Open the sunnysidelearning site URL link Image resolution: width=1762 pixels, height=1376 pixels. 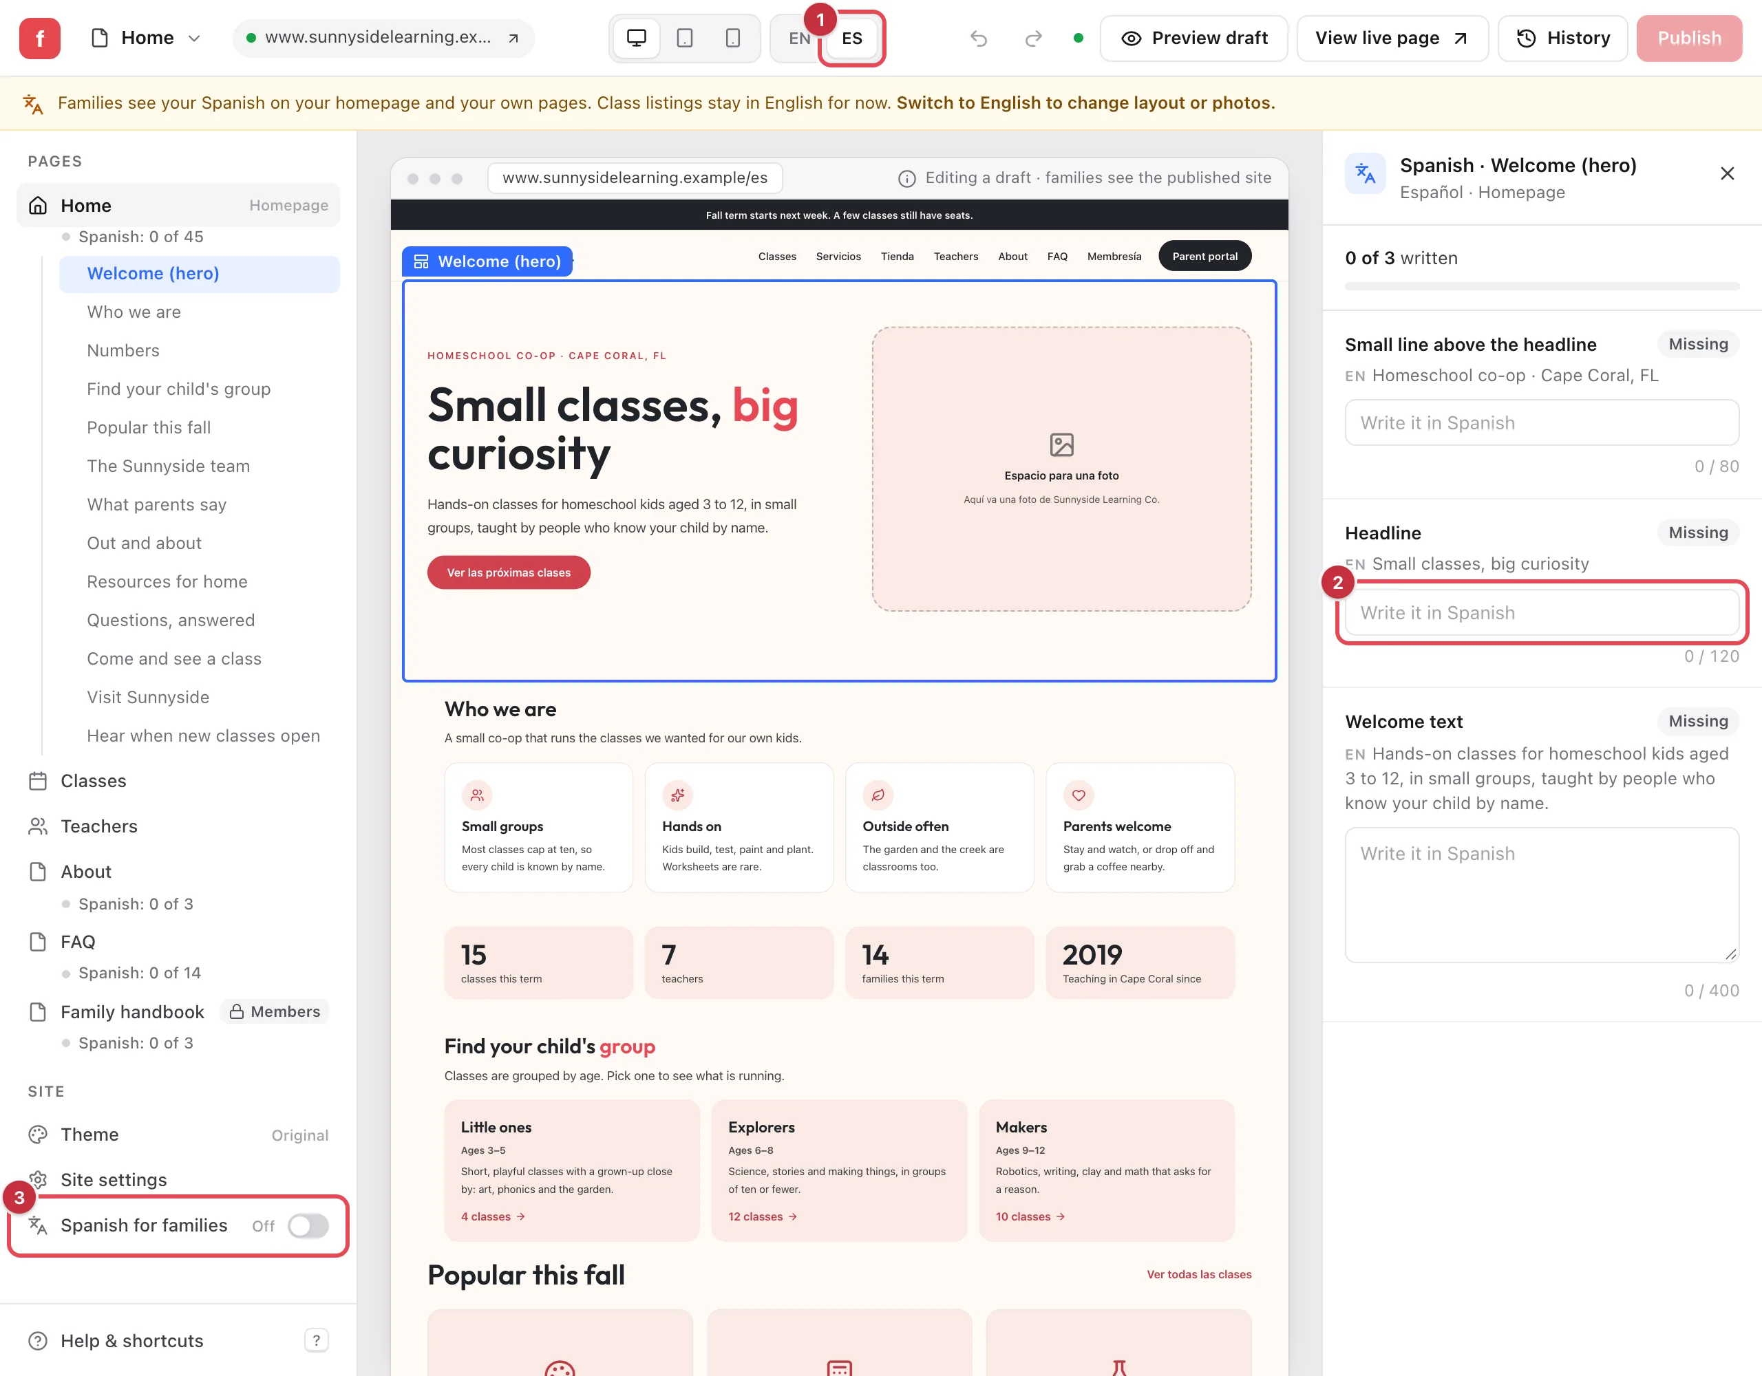[384, 38]
